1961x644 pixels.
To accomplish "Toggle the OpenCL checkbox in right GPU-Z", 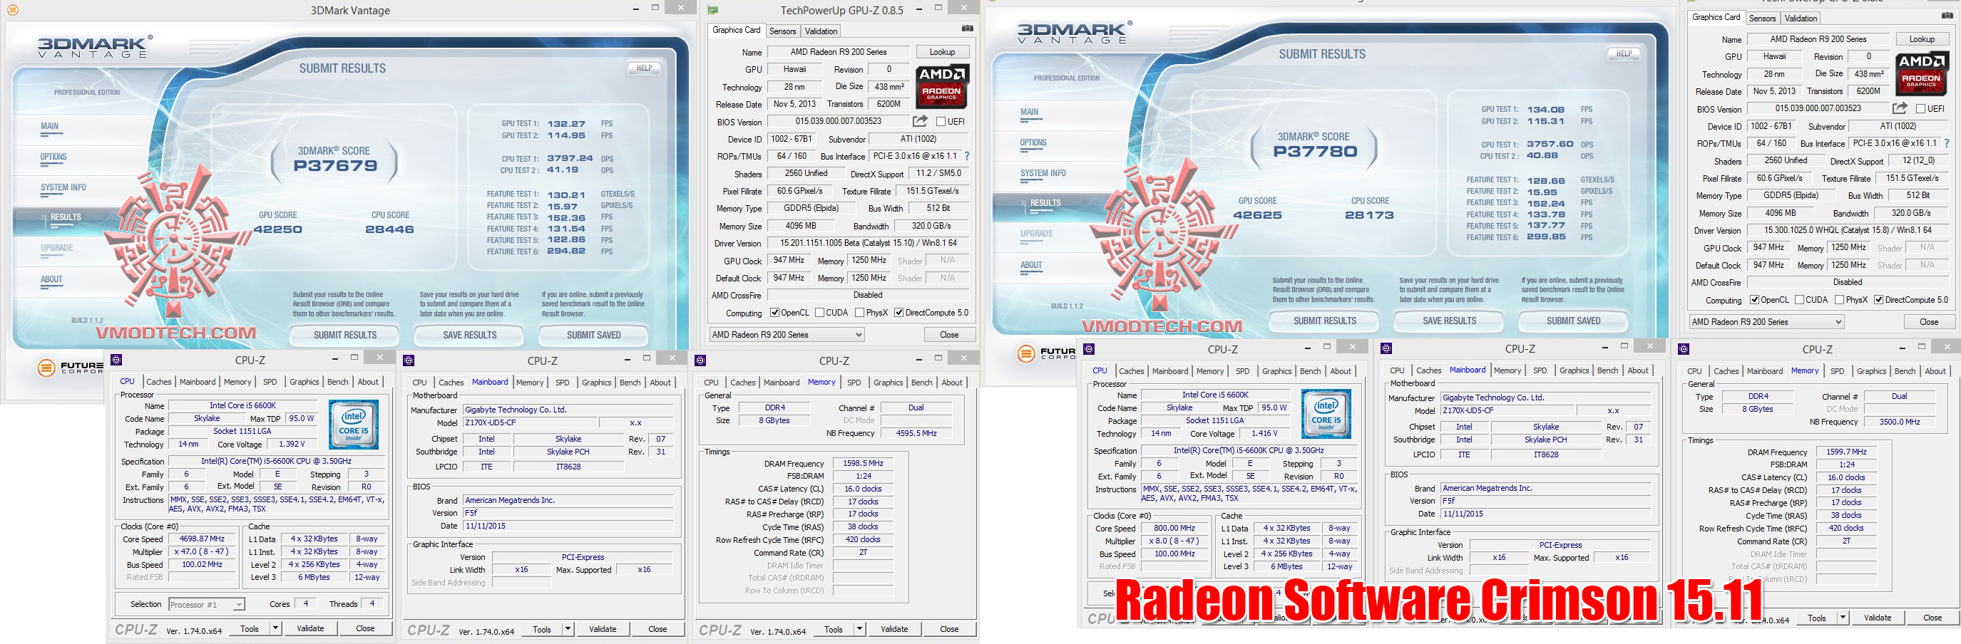I will pyautogui.click(x=1754, y=300).
